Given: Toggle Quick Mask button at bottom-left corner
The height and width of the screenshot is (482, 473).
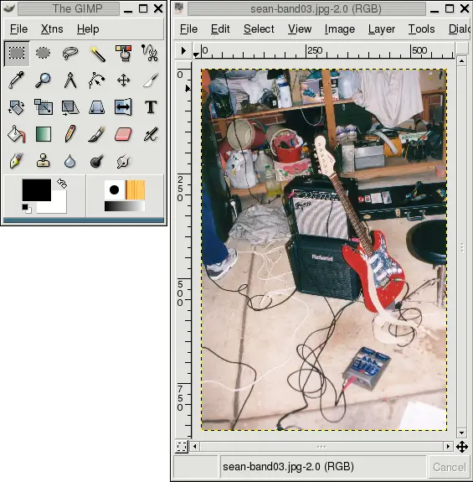Looking at the screenshot, I should (182, 446).
